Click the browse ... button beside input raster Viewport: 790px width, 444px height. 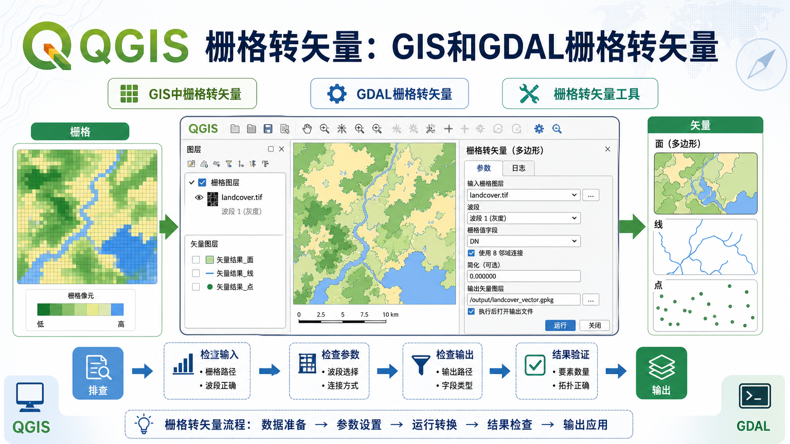pos(591,195)
